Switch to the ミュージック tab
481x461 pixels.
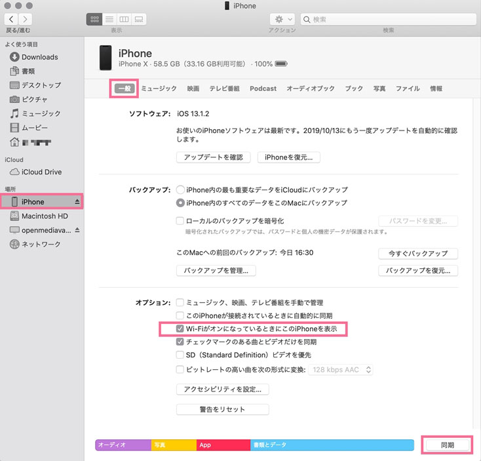point(159,89)
